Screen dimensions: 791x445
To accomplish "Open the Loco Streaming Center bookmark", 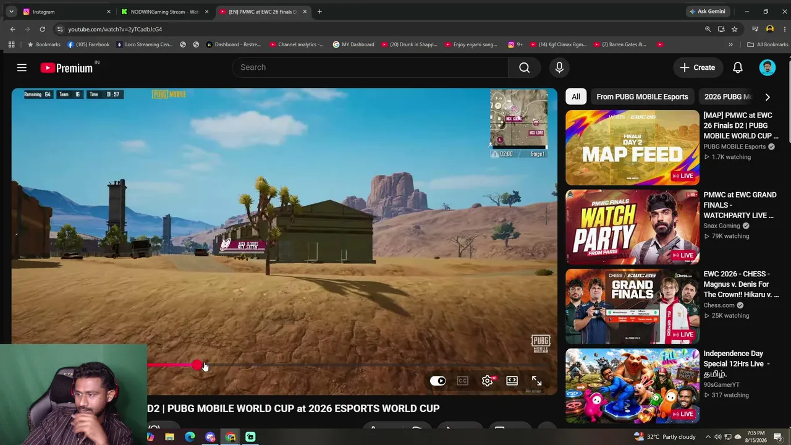I will 145,44.
